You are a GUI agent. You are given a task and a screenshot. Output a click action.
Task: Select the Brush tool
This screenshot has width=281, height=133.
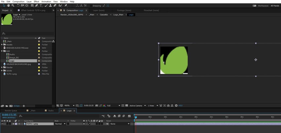tap(46, 6)
